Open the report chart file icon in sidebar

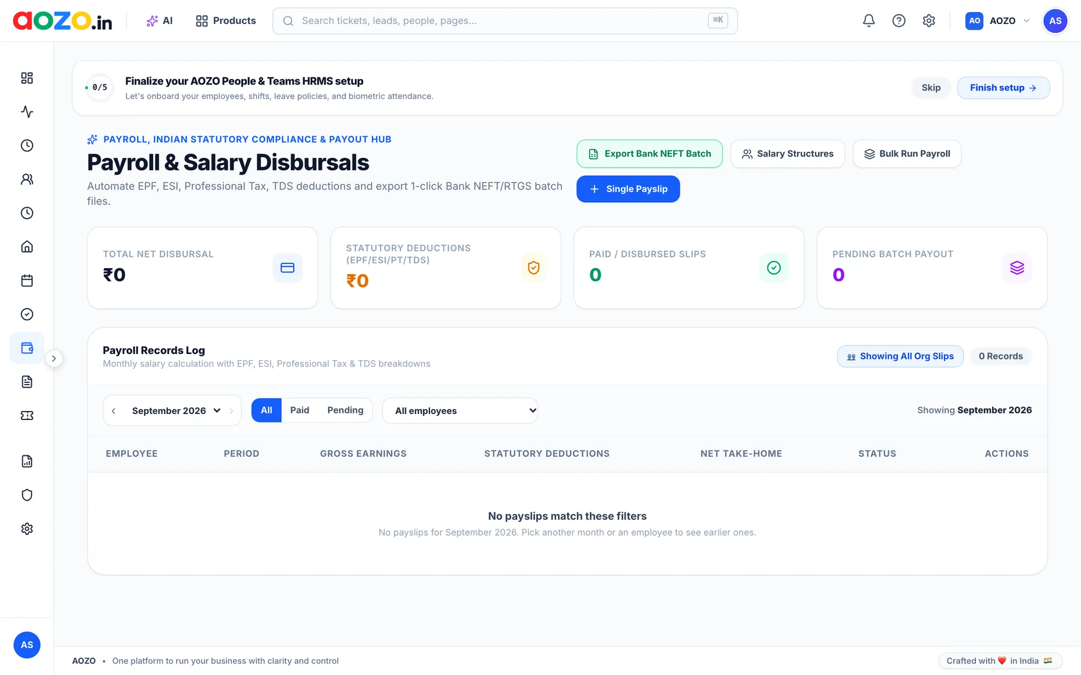tap(27, 461)
